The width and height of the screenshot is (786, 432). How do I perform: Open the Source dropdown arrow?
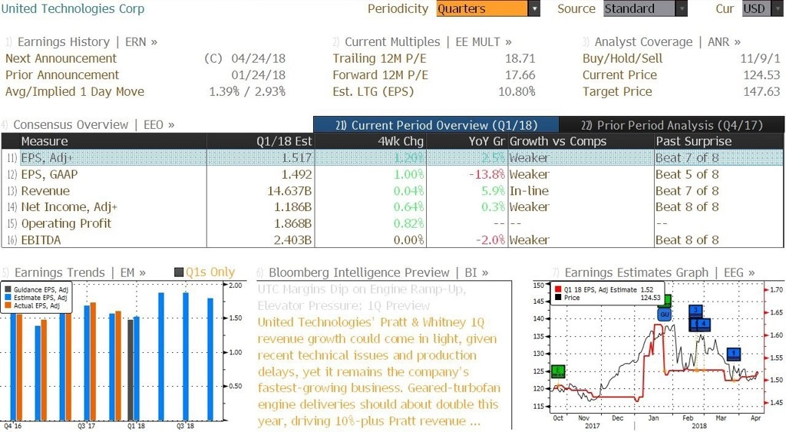(682, 8)
